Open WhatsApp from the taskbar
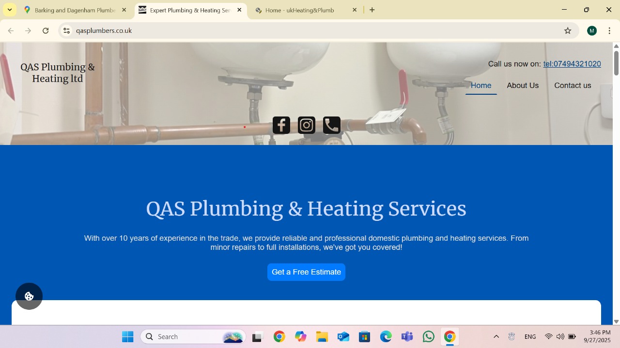620x348 pixels. pos(428,336)
